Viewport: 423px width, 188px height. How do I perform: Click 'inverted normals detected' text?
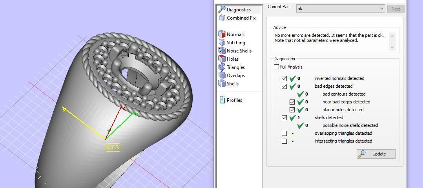pyautogui.click(x=339, y=78)
